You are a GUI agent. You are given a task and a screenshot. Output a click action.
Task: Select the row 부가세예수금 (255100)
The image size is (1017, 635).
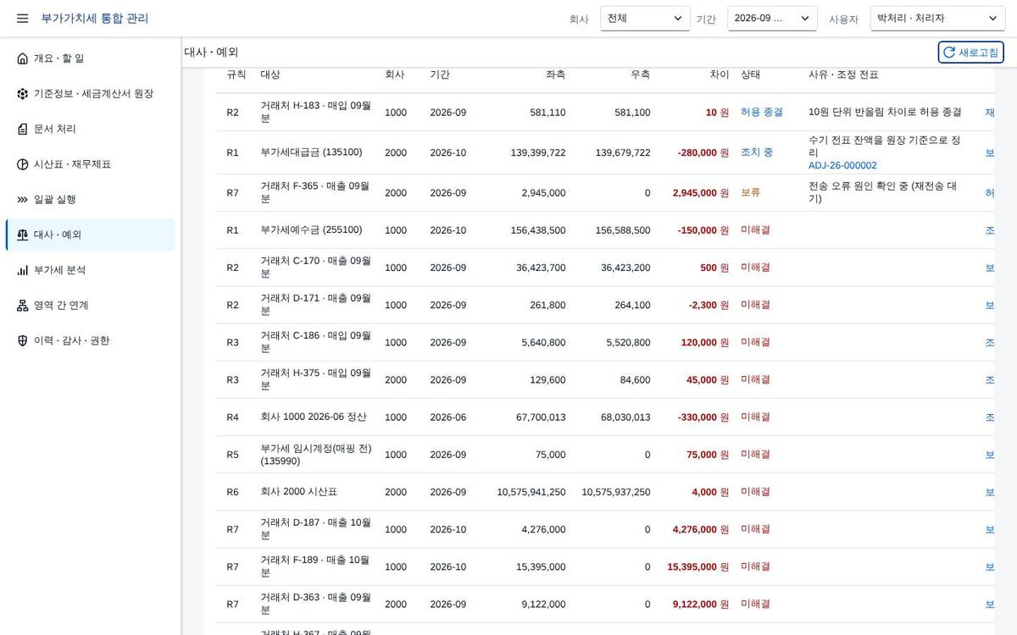pyautogui.click(x=604, y=230)
